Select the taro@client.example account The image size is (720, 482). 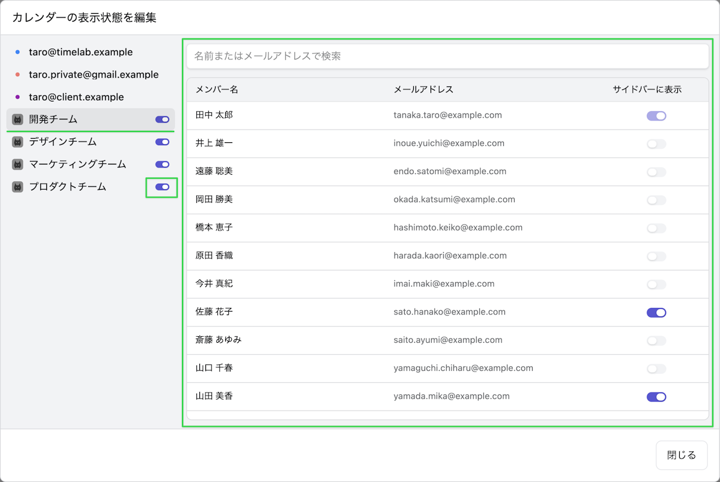point(91,97)
